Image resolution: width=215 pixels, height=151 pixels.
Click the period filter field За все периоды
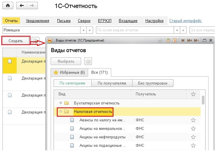click(202, 30)
